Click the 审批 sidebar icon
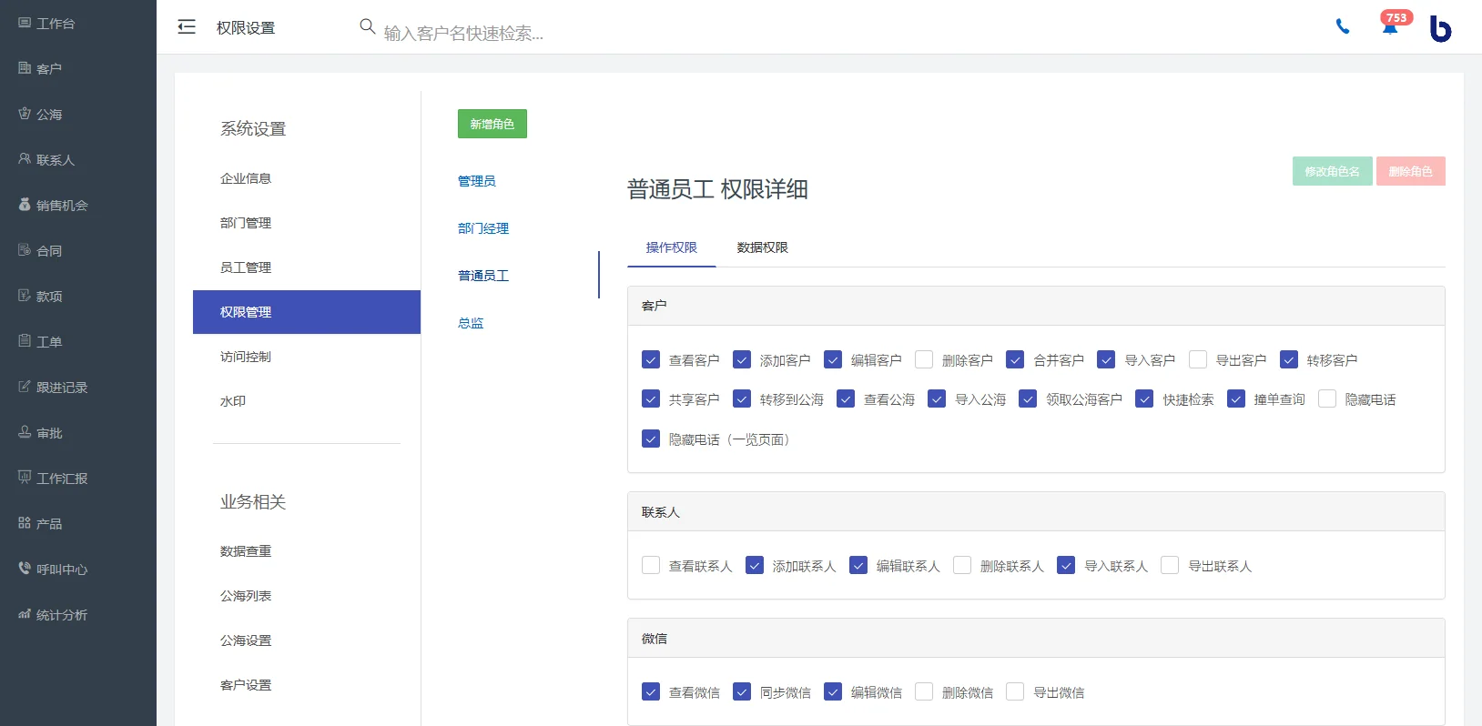 pos(25,432)
